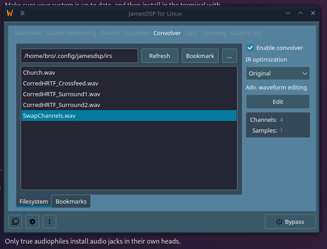327x249 pixels.
Task: Select CorredHRTF_Surround1.wav impulse response
Action: 62,94
